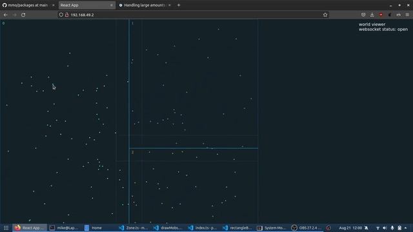
Task: Reload the current page
Action: pyautogui.click(x=23, y=15)
